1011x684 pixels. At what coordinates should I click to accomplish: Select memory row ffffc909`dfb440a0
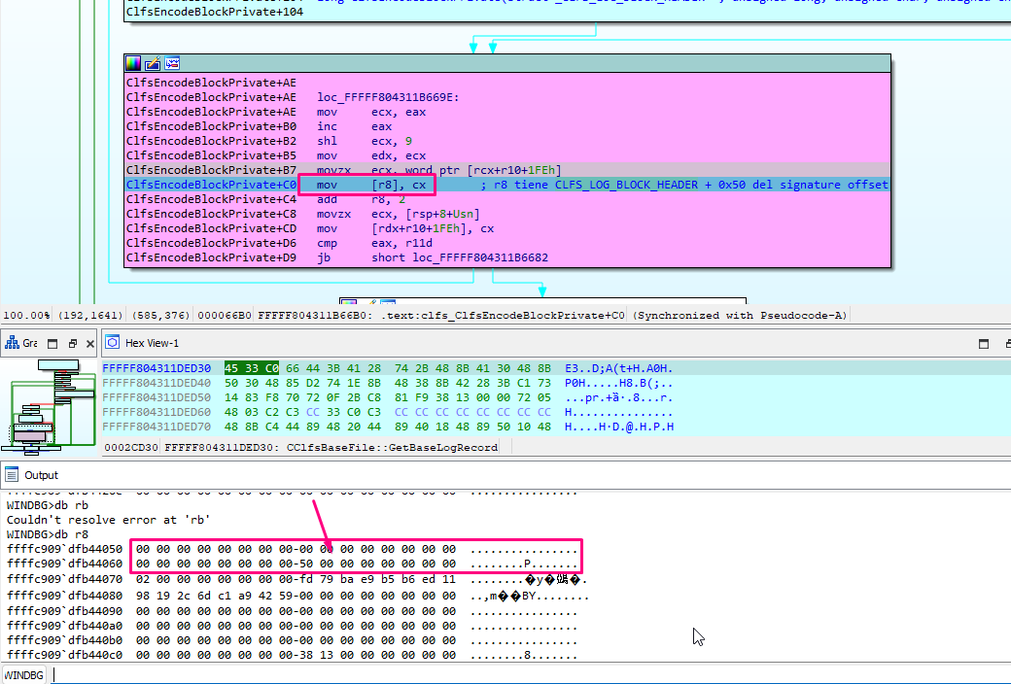[292, 626]
